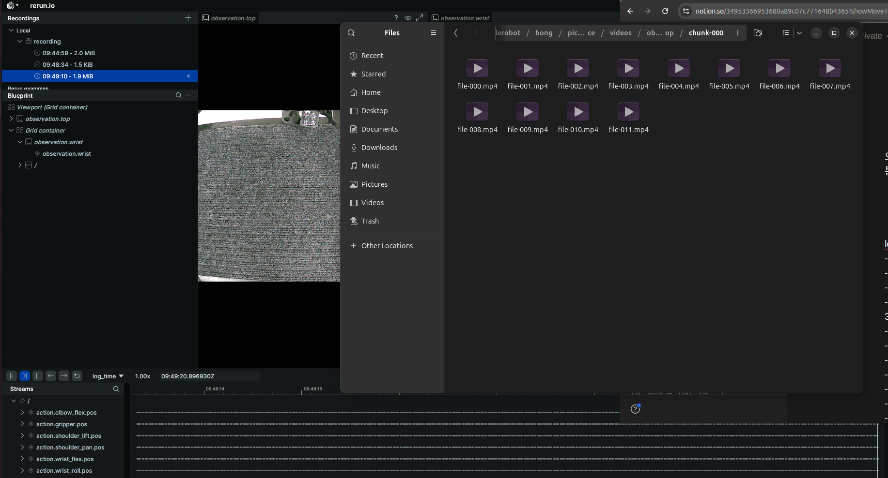Expand observation.top in Blueprint tree
This screenshot has width=888, height=478.
click(x=11, y=119)
